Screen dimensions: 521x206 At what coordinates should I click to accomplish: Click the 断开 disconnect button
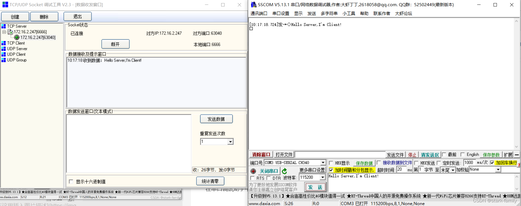pos(115,44)
